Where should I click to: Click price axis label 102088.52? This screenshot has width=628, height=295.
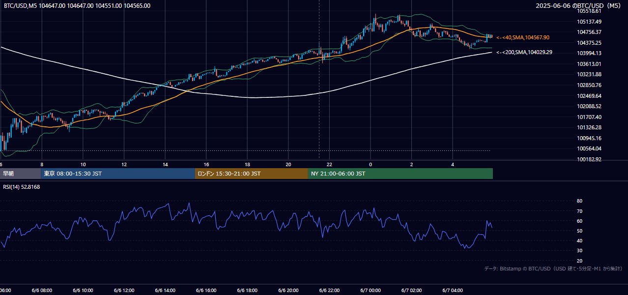click(x=589, y=106)
